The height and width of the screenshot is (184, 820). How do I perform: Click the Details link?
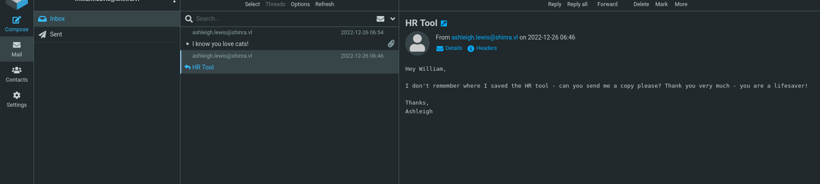[449, 48]
